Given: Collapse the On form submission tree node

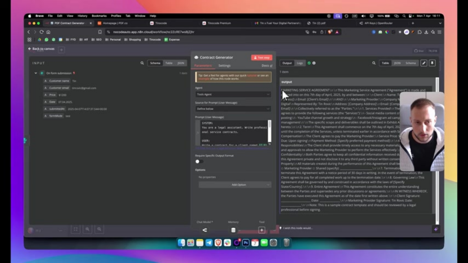Looking at the screenshot, I should (36, 73).
